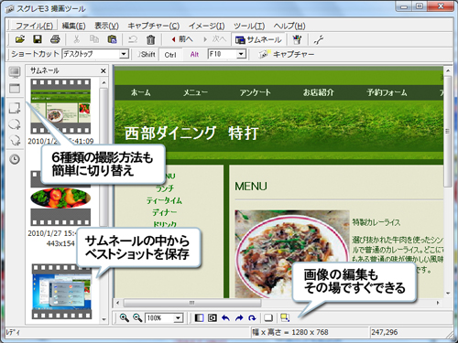458x343 pixels.
Task: Go to next with 次へ button
Action: (215, 39)
